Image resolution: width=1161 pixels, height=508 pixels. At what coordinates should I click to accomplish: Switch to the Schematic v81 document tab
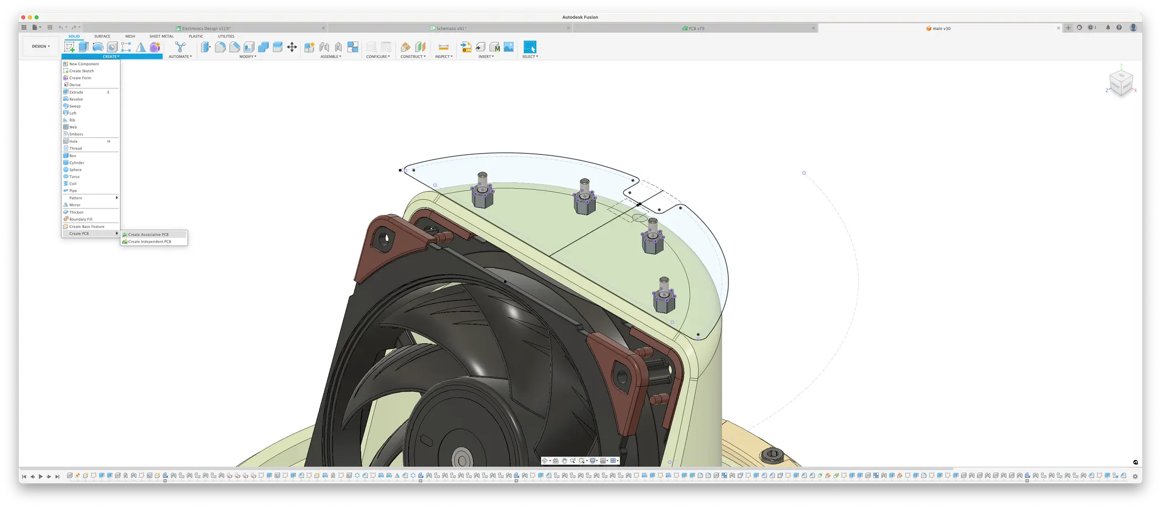[x=451, y=28]
